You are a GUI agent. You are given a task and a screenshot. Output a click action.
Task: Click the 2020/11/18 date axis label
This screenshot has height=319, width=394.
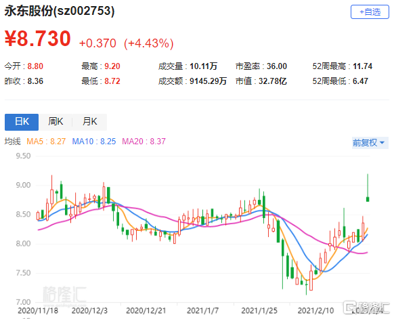coord(38,311)
